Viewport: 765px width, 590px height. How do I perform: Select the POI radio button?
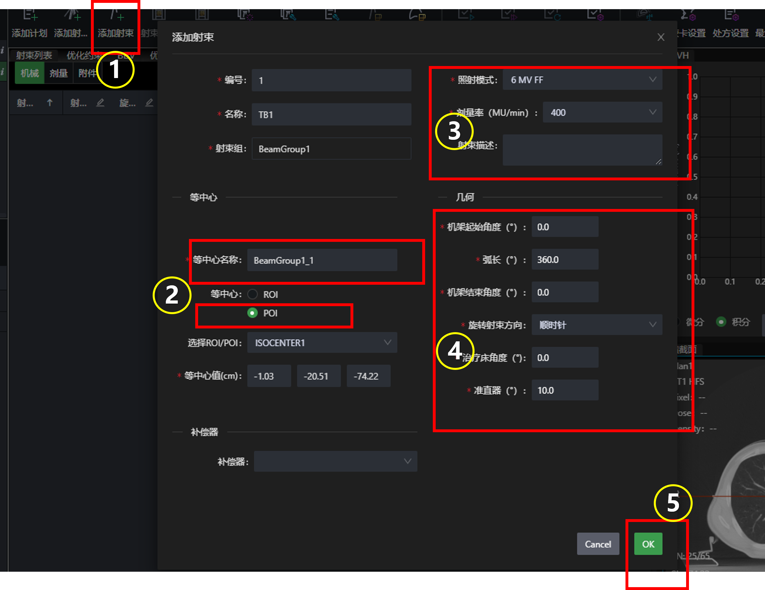(252, 313)
